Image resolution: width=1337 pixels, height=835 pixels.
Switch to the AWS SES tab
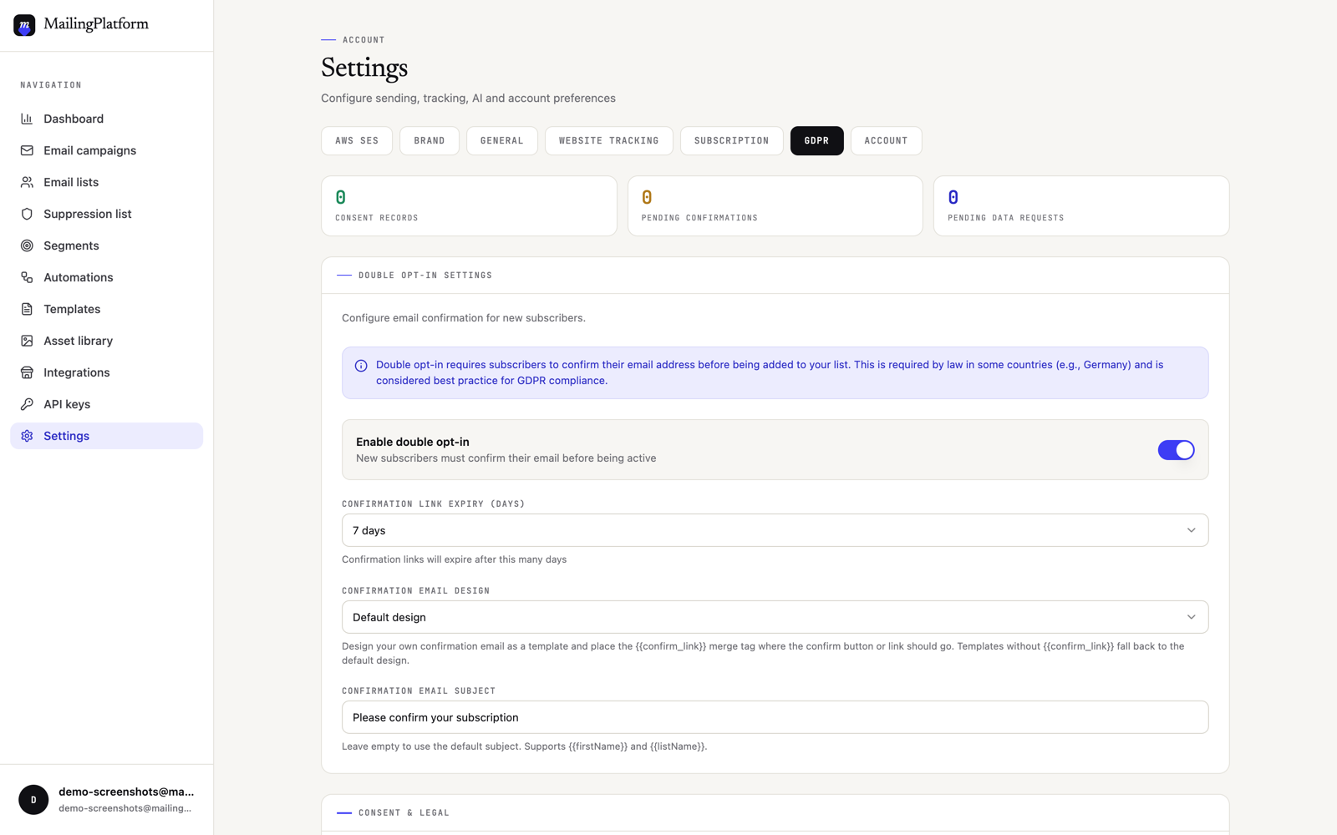357,140
